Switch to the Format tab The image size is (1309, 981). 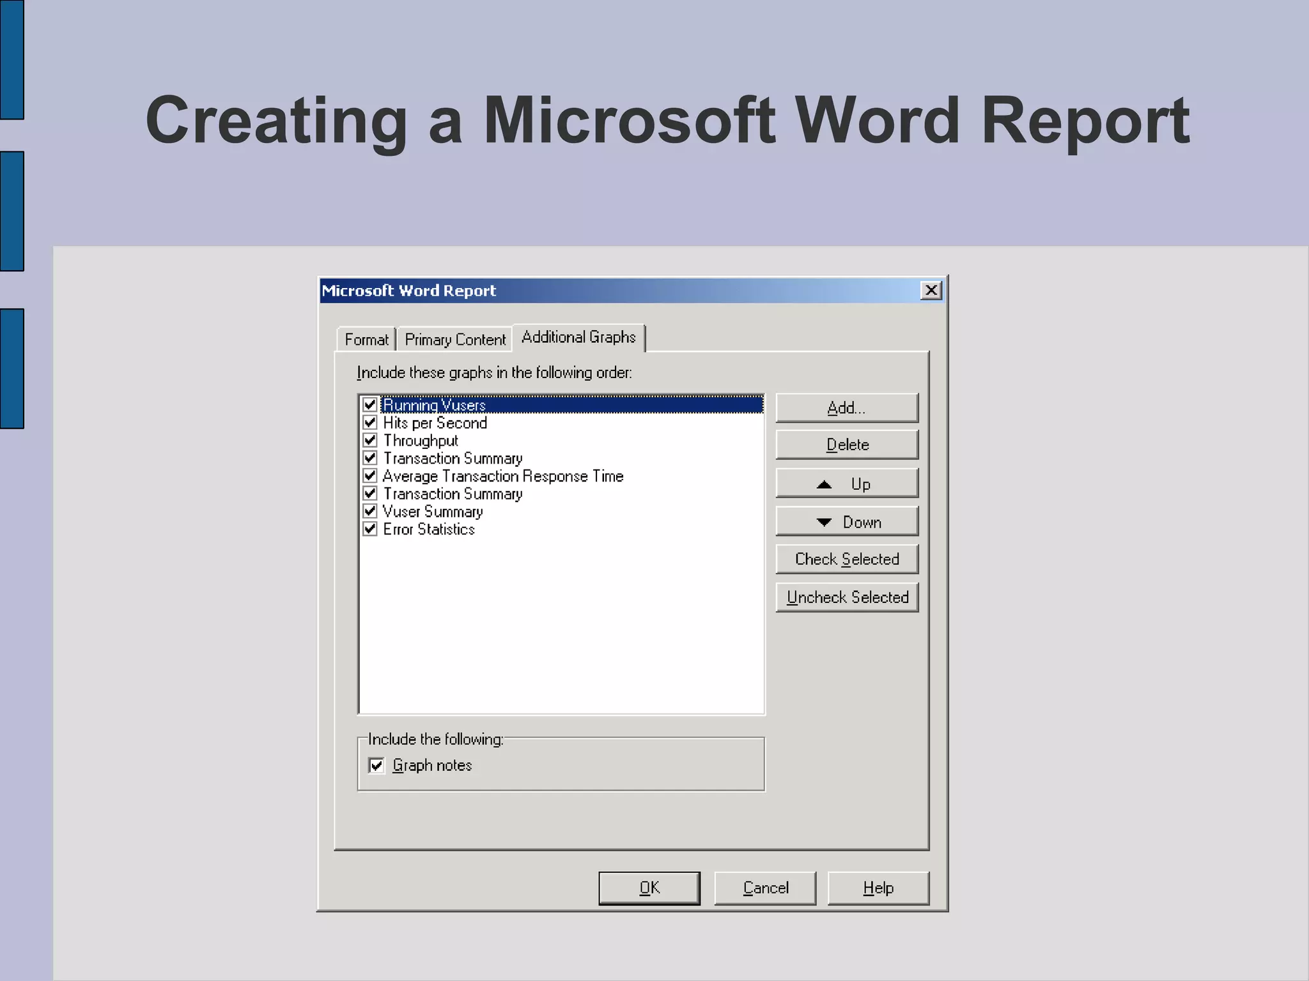(366, 339)
